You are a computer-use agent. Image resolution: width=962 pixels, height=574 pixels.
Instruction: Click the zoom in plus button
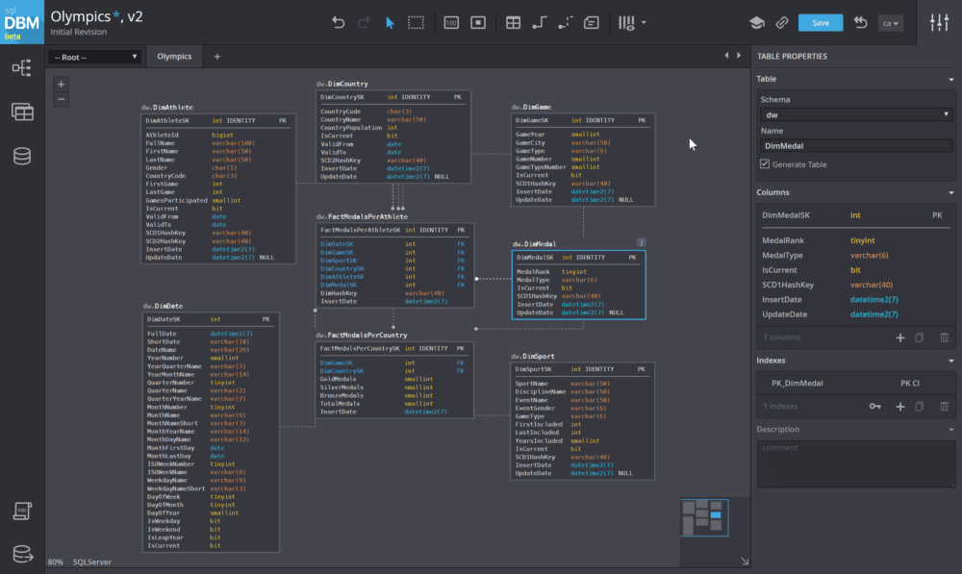[x=62, y=85]
